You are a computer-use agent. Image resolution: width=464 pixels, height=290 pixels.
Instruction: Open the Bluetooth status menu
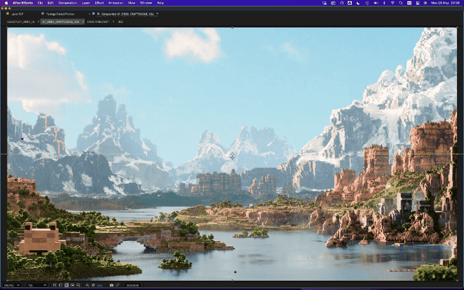[384, 3]
